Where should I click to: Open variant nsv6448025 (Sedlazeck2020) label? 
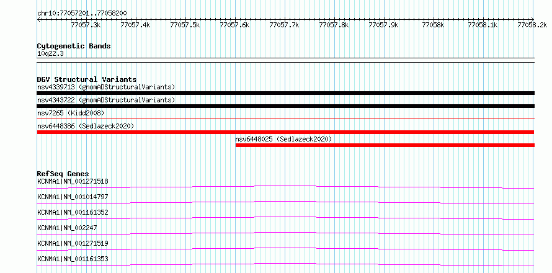point(283,139)
